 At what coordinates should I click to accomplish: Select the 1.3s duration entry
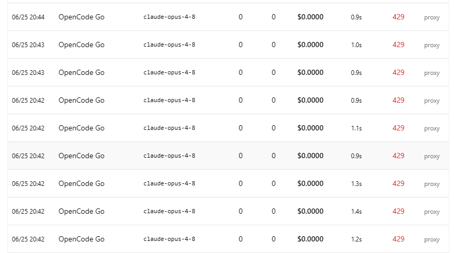point(357,184)
